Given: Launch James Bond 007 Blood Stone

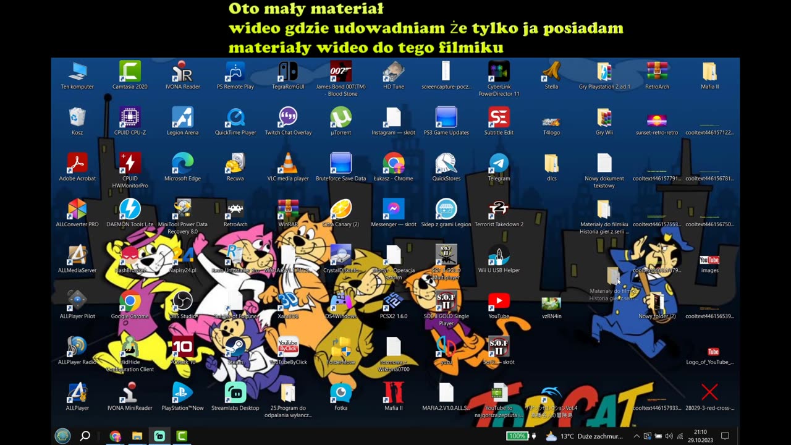Looking at the screenshot, I should coord(341,78).
